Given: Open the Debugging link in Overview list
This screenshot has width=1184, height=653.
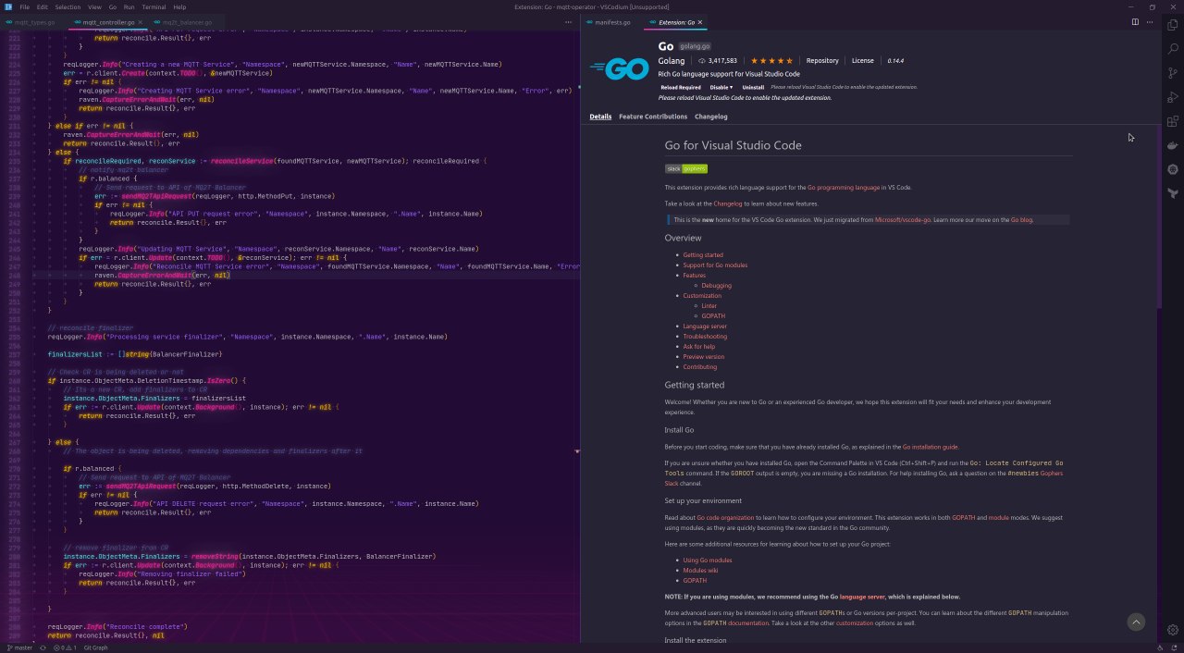Looking at the screenshot, I should click(x=716, y=286).
